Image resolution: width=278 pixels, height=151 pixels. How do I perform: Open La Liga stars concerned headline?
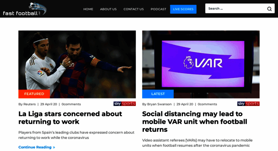(70, 118)
